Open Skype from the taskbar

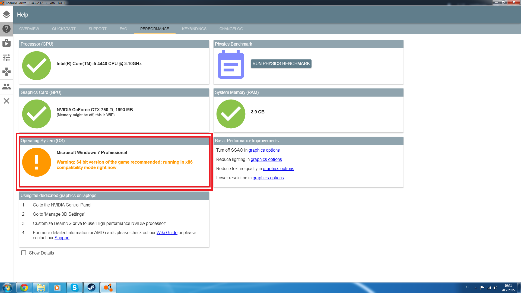(74, 288)
